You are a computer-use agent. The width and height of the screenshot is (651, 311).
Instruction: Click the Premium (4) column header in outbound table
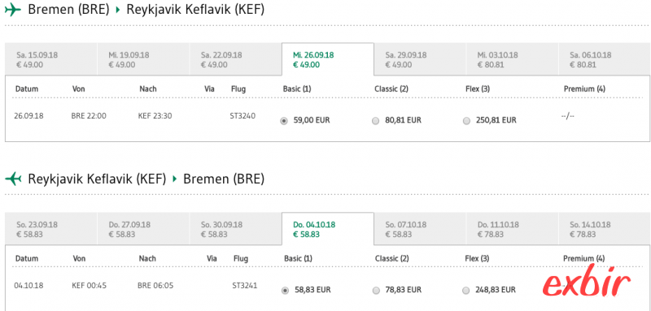(x=584, y=89)
